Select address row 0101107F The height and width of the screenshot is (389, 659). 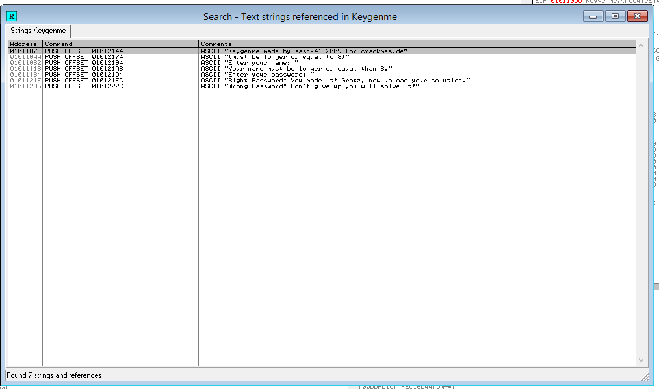(x=25, y=51)
